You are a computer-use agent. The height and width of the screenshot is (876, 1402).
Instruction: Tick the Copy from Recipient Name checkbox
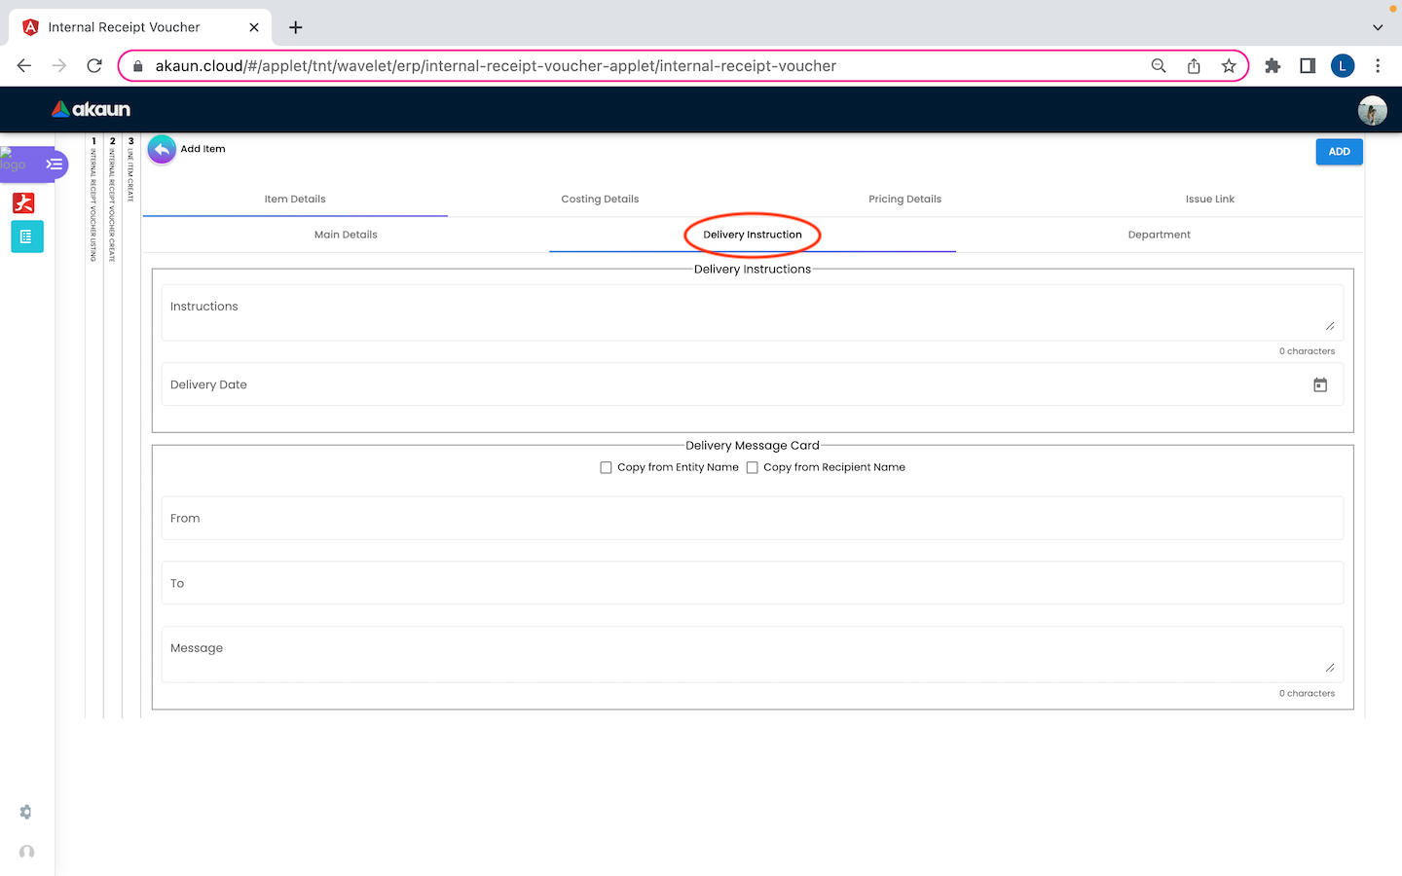(x=753, y=468)
